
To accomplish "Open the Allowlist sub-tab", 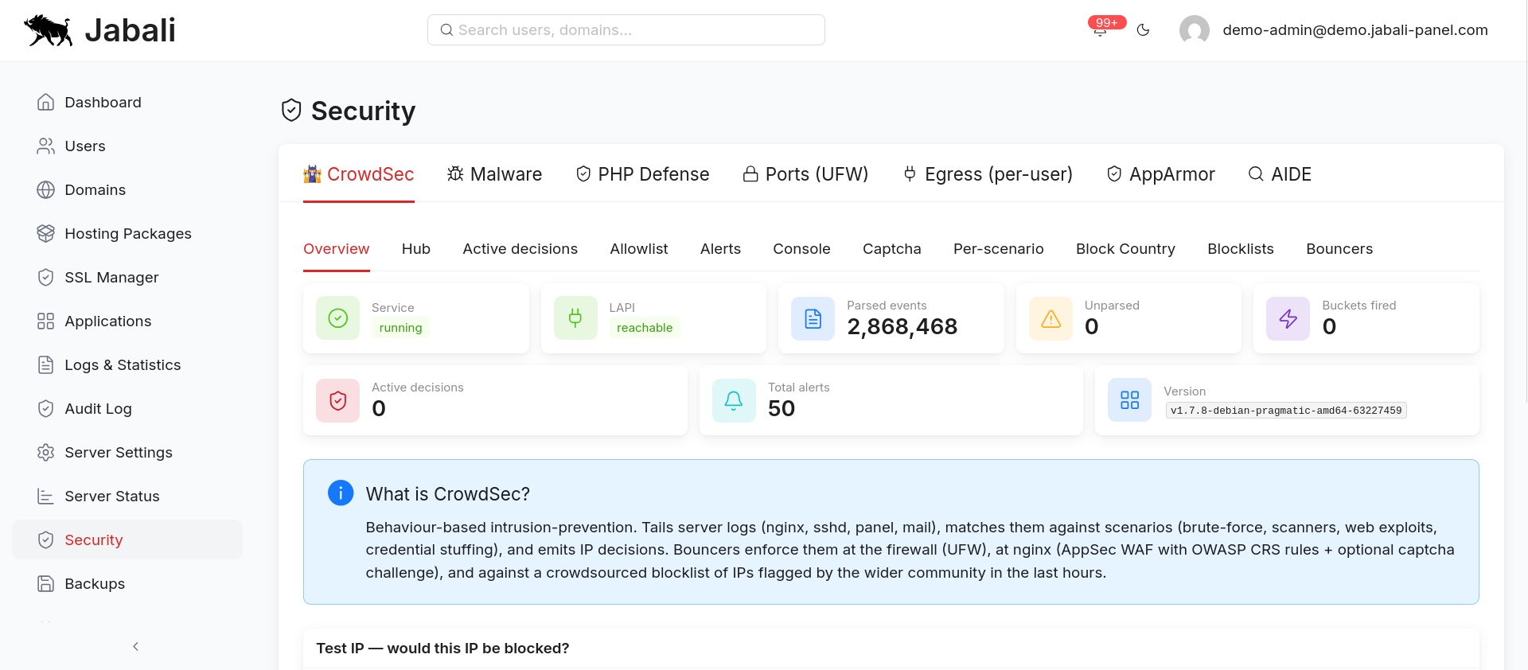I will (639, 249).
